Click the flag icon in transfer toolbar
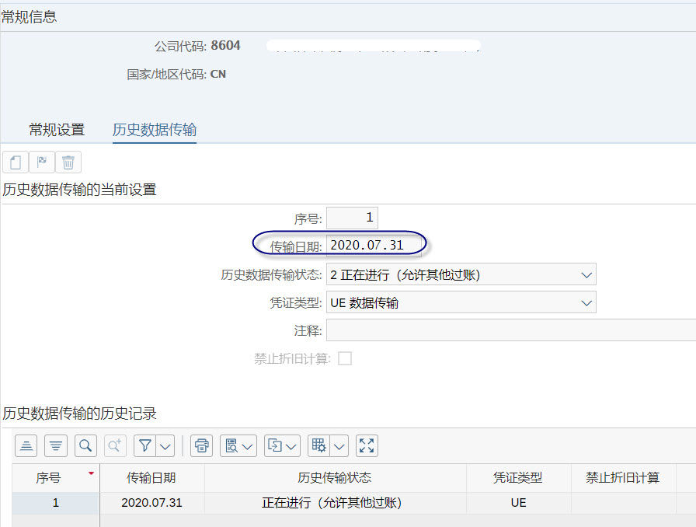696x527 pixels. [42, 162]
